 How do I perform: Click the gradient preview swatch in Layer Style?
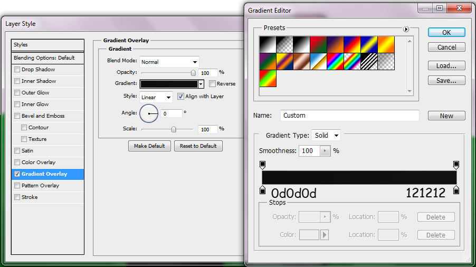tap(169, 84)
